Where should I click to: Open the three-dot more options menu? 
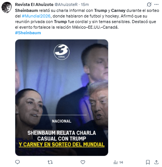pos(156,4)
